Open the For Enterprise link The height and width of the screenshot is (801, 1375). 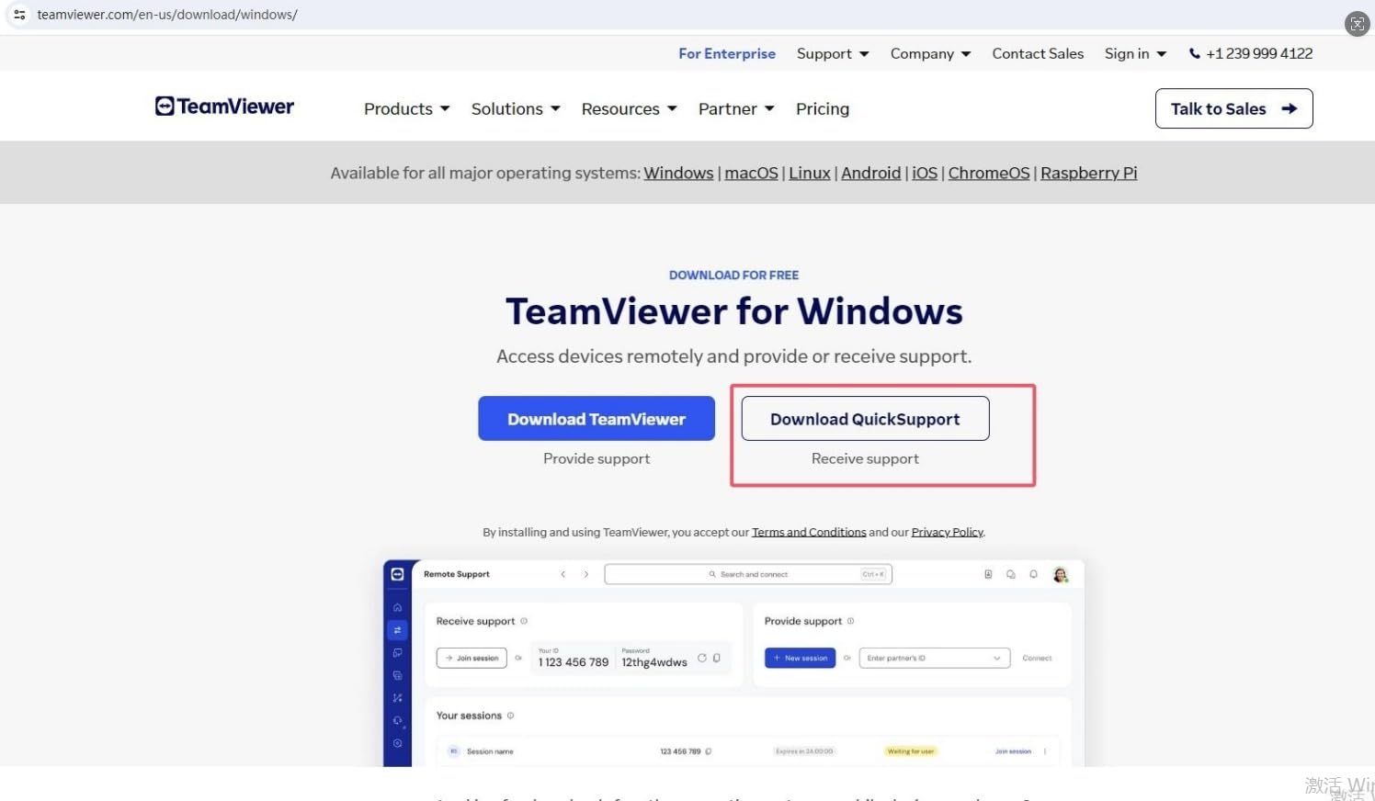[727, 53]
